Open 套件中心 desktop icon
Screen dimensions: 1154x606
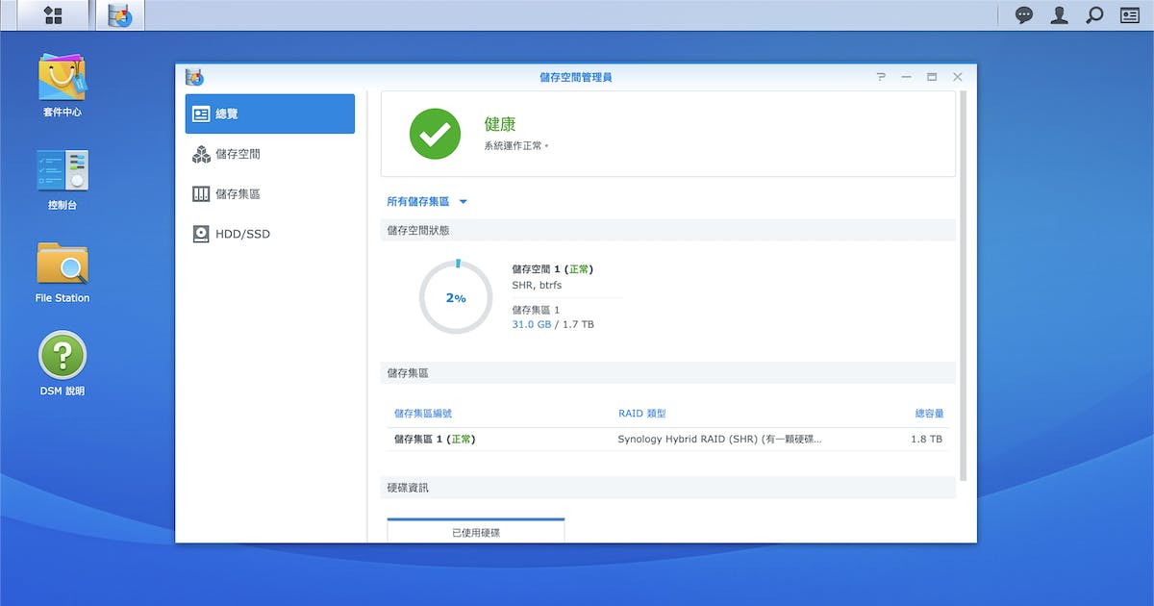pyautogui.click(x=63, y=85)
